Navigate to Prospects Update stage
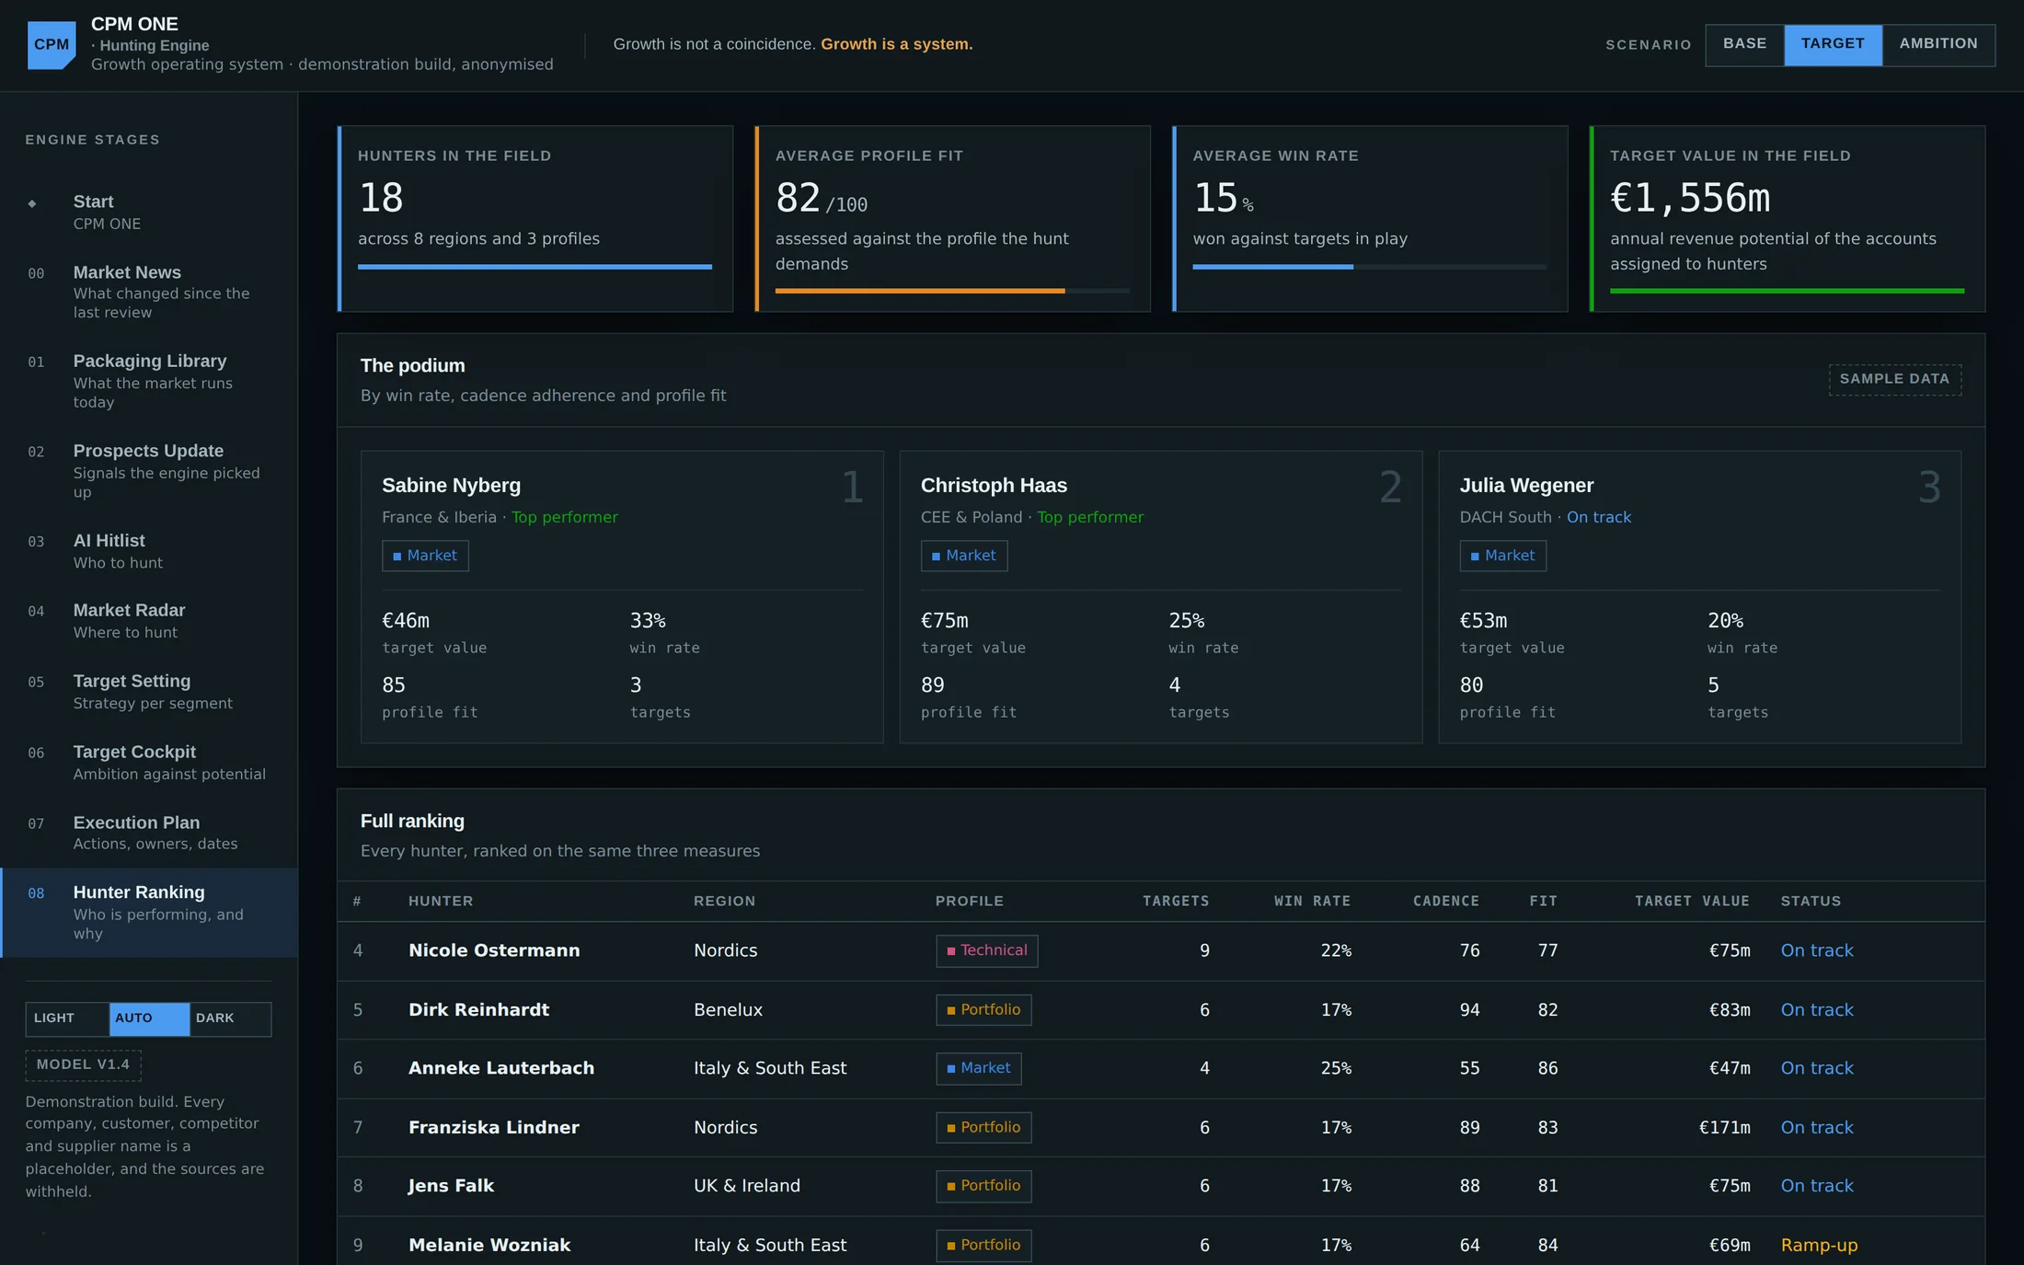Viewport: 2024px width, 1265px height. (148, 470)
